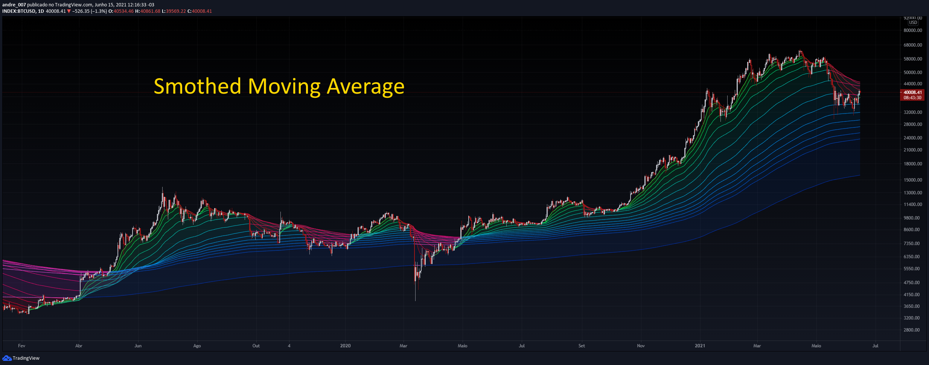Click the change value −526.35 (−1.3%)
Screen dimensions: 929x365
89,11
